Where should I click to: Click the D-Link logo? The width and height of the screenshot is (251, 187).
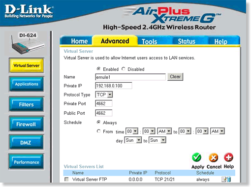pyautogui.click(x=29, y=11)
